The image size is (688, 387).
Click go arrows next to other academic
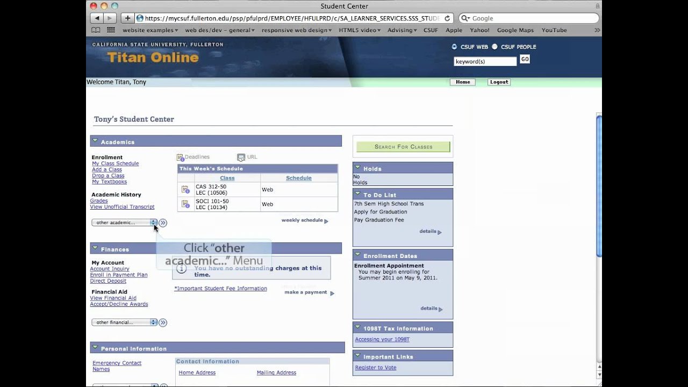tap(163, 223)
